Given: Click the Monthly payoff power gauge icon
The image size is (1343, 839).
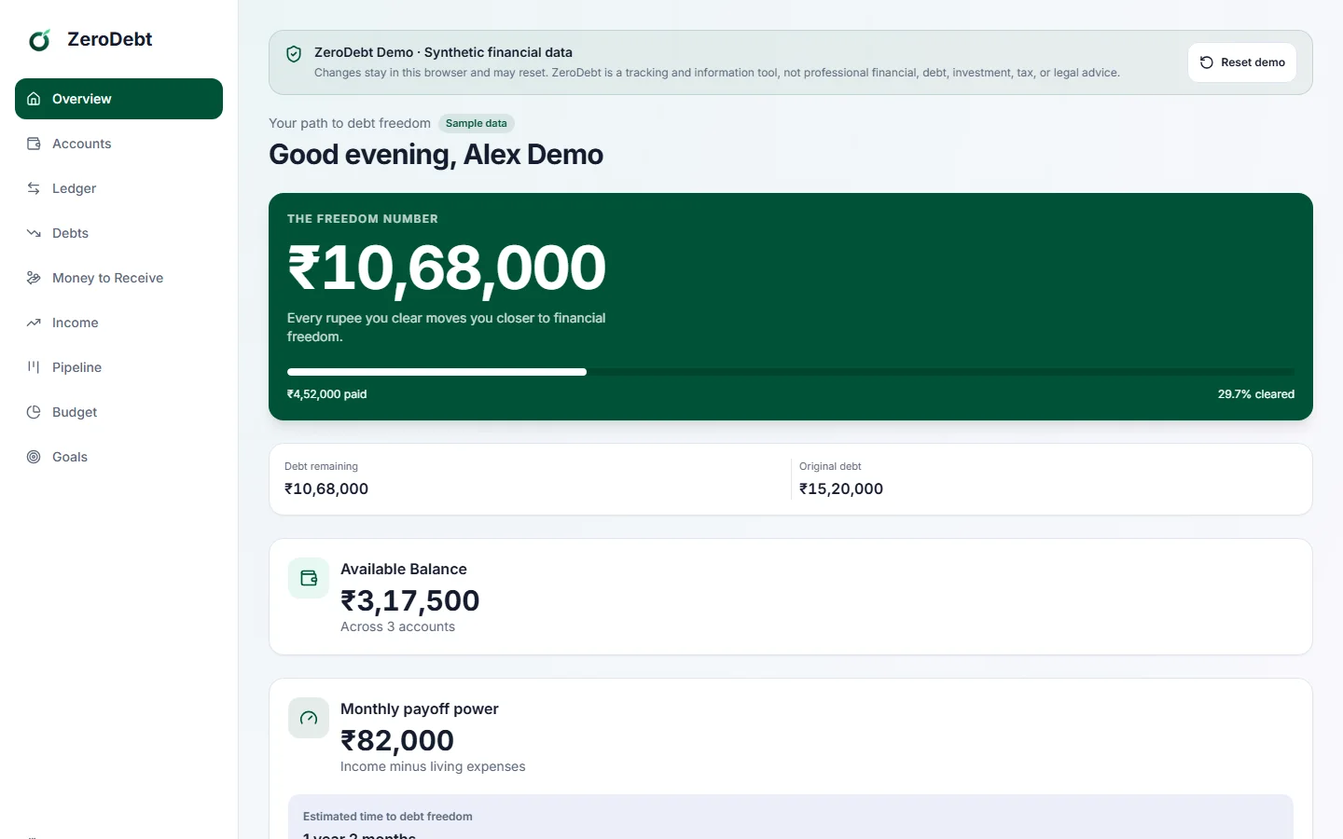Looking at the screenshot, I should [x=309, y=718].
